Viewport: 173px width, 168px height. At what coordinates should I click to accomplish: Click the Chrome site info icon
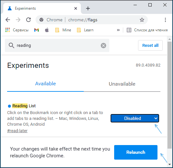pos(41,20)
